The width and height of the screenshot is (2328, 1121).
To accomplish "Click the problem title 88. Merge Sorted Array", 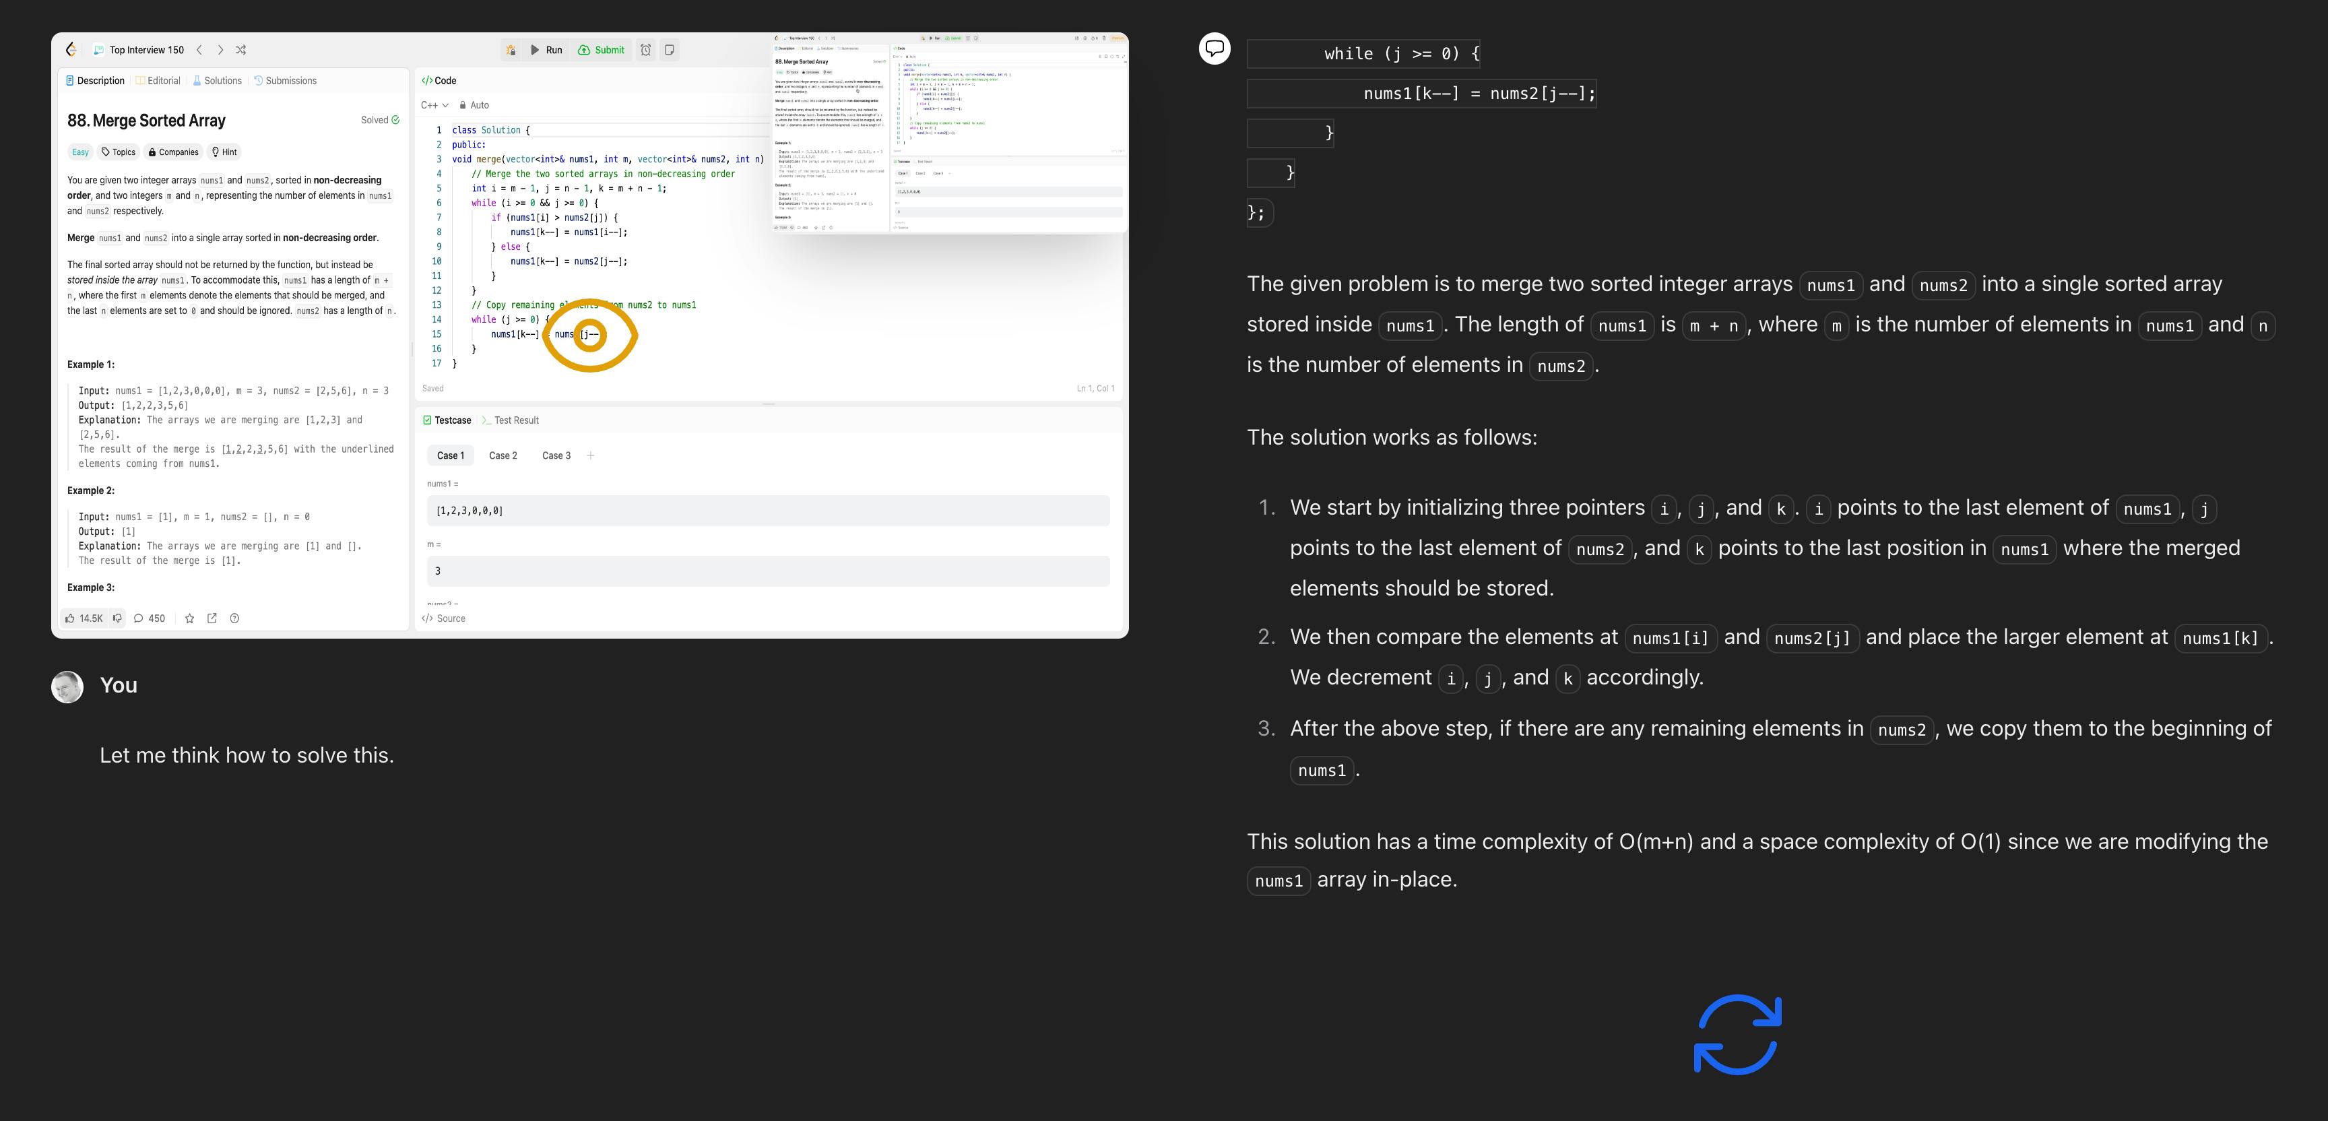I will [146, 120].
